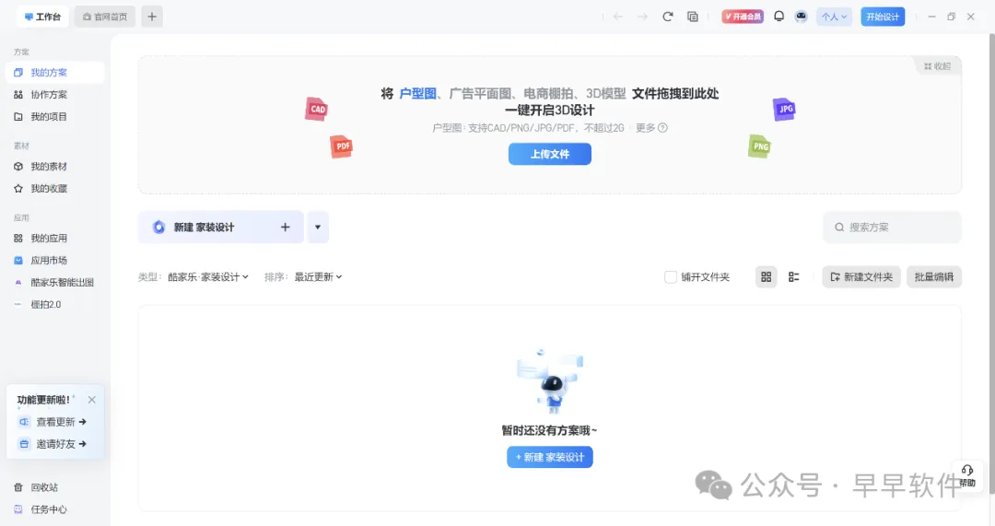Expand the arrow beside 新建 家装设计
Viewport: 995px width, 526px height.
318,228
